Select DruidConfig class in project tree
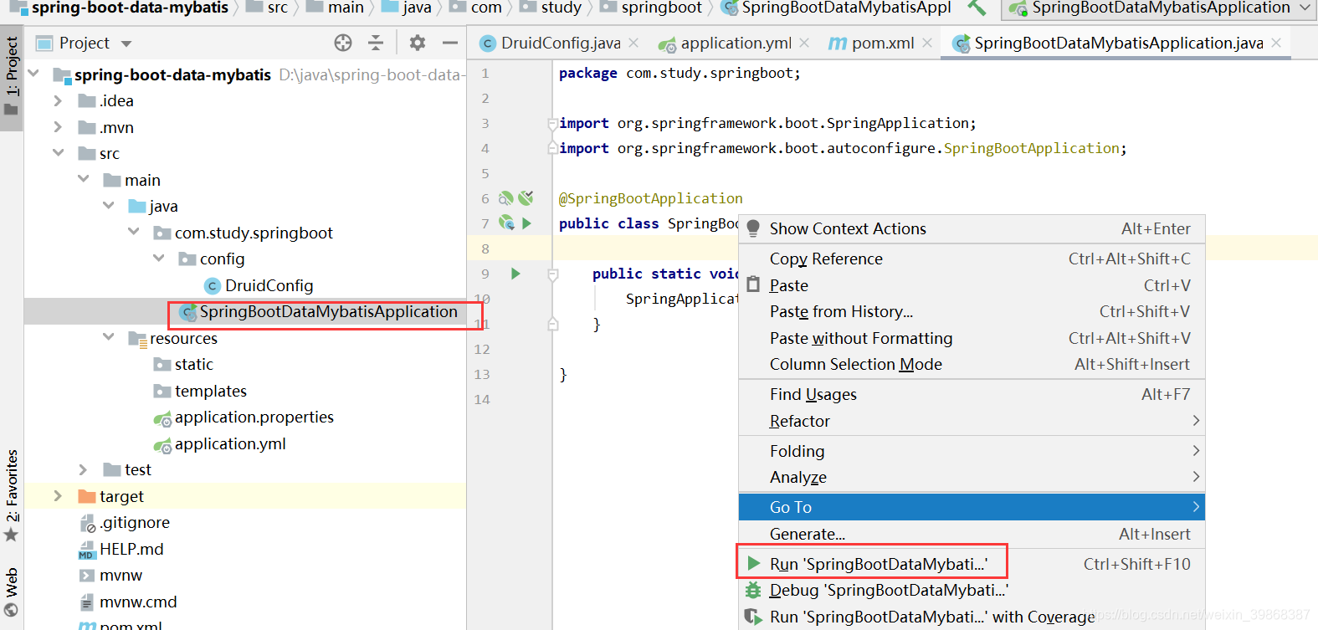This screenshot has width=1318, height=630. coord(259,285)
